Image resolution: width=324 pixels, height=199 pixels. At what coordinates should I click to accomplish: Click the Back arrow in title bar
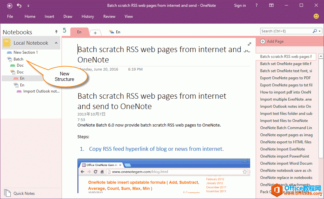[x=10, y=6]
